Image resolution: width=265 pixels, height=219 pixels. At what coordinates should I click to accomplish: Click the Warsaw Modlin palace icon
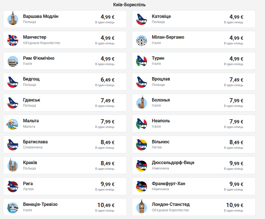click(13, 19)
